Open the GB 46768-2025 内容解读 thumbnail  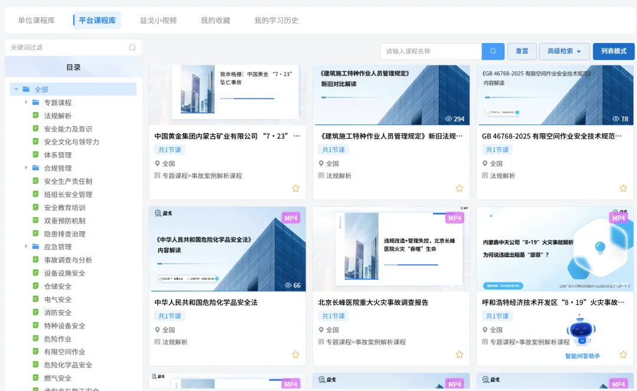554,94
